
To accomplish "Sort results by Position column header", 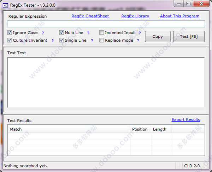I will click(140, 129).
